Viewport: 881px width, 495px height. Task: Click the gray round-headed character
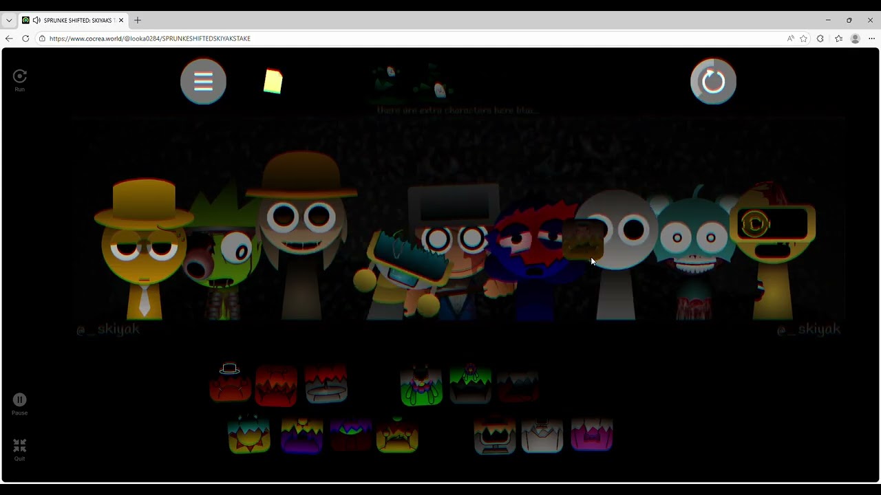615,256
